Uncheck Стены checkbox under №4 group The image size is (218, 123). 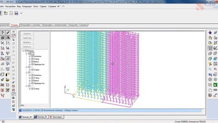[x=32, y=89]
